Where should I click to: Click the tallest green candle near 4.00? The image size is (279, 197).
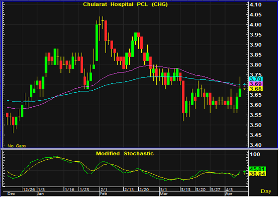[97, 43]
